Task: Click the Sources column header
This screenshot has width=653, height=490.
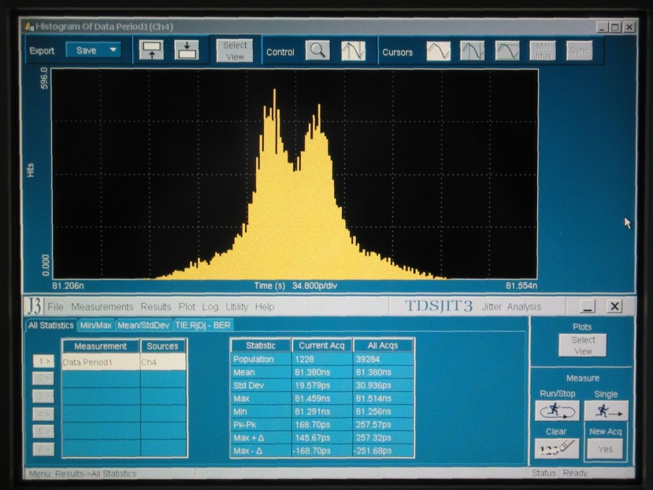Action: 163,346
